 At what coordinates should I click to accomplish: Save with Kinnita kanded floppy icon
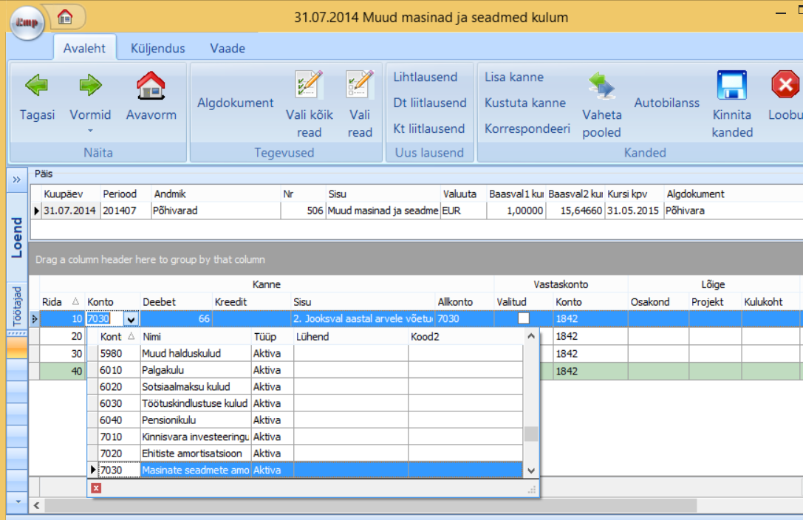(731, 86)
